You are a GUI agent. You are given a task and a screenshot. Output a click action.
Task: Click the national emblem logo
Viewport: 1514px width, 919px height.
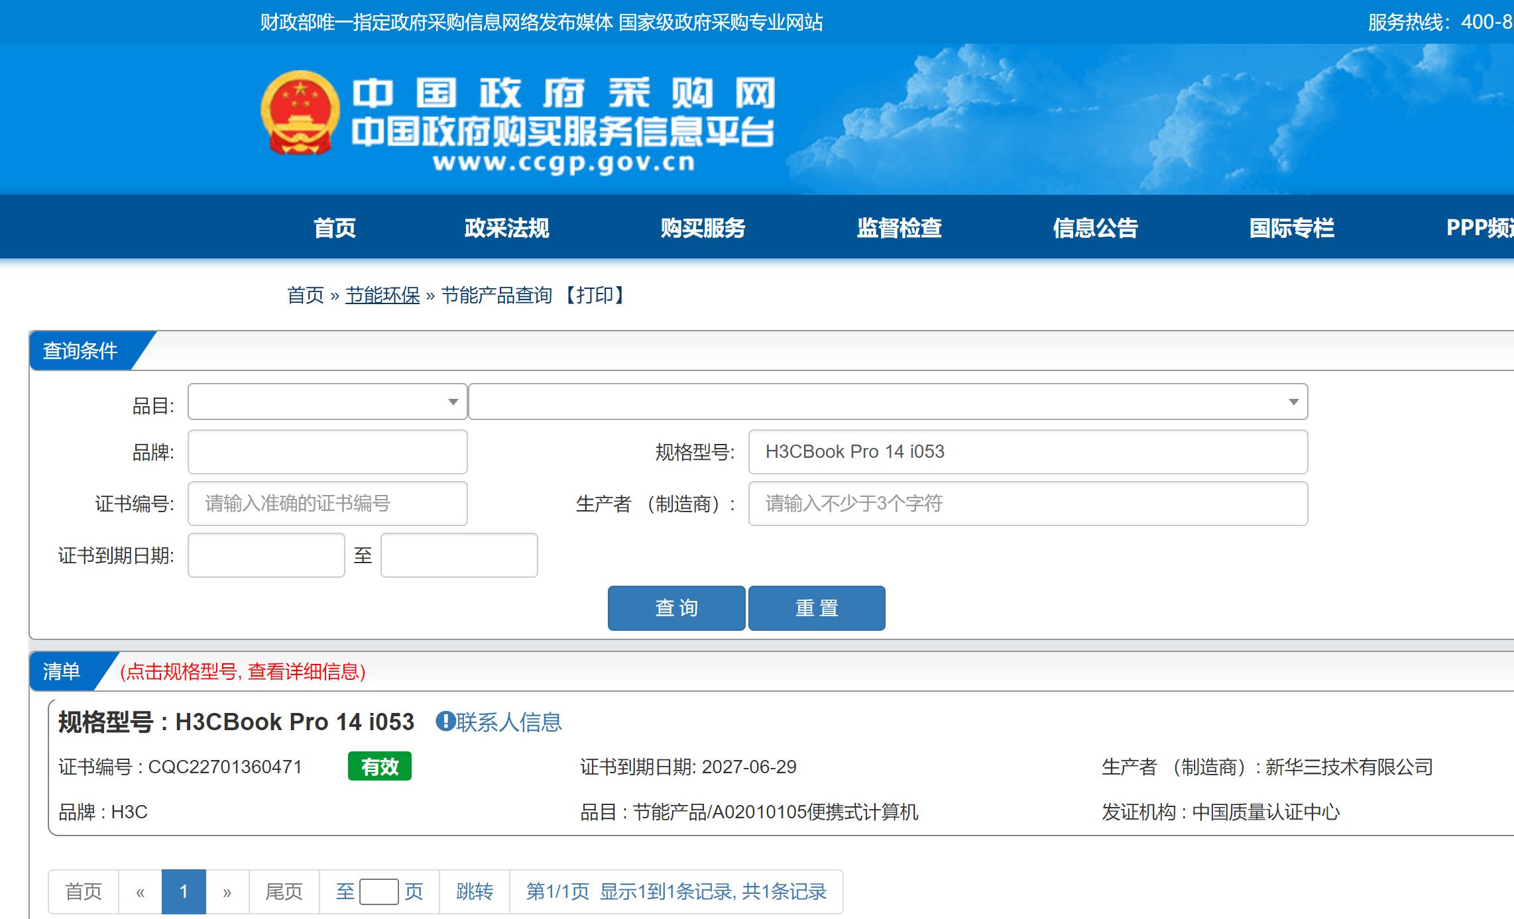pyautogui.click(x=300, y=113)
